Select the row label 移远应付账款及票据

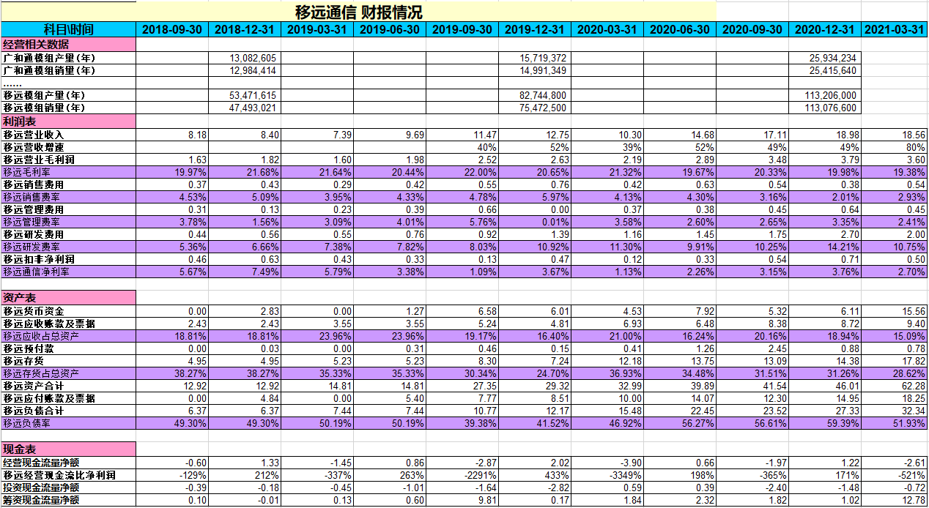point(68,398)
